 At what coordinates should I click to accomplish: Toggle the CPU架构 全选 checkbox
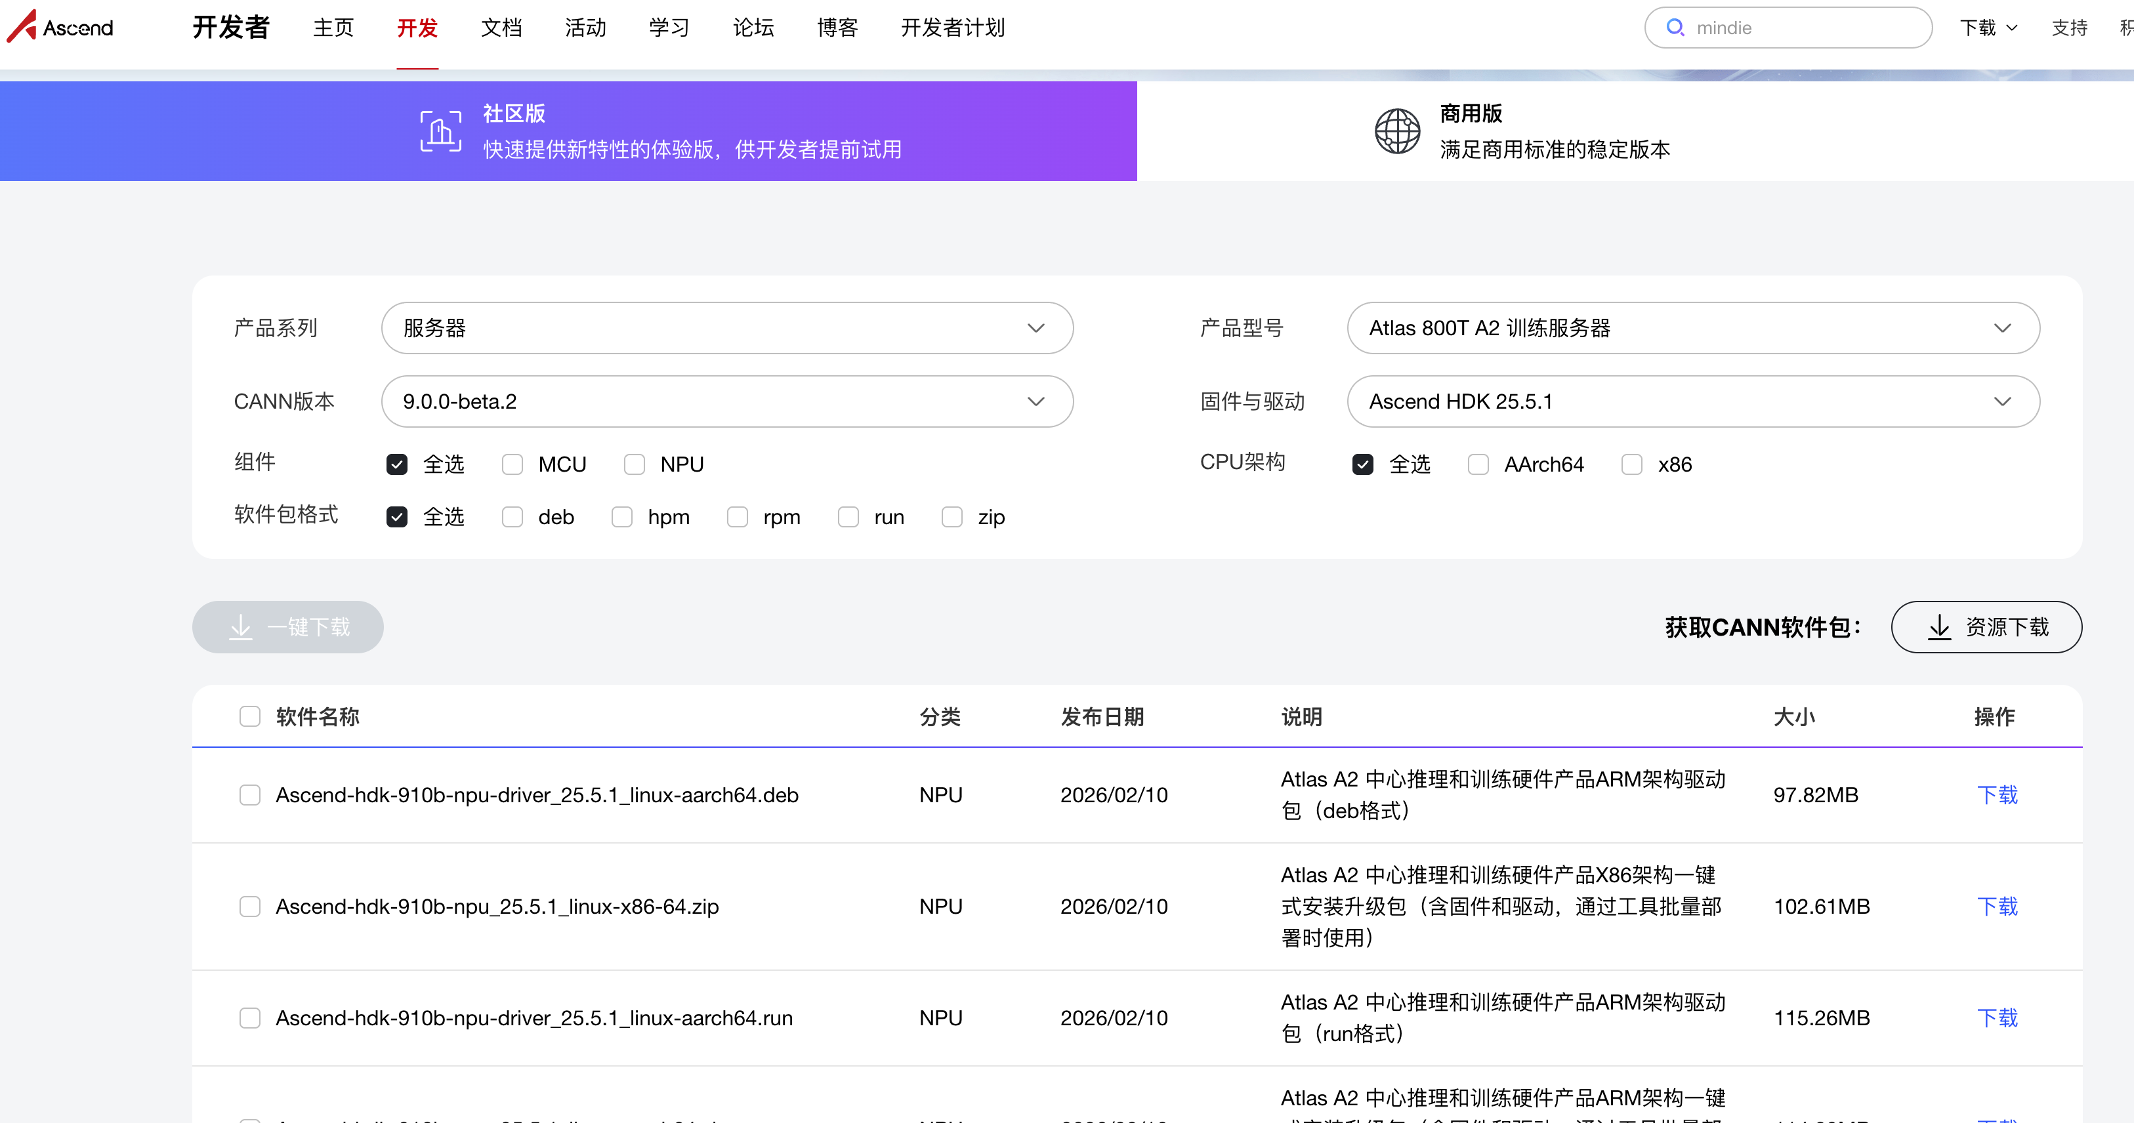(x=1363, y=464)
